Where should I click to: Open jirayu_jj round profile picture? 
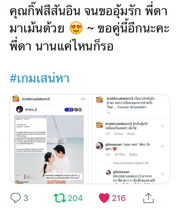coord(20,109)
